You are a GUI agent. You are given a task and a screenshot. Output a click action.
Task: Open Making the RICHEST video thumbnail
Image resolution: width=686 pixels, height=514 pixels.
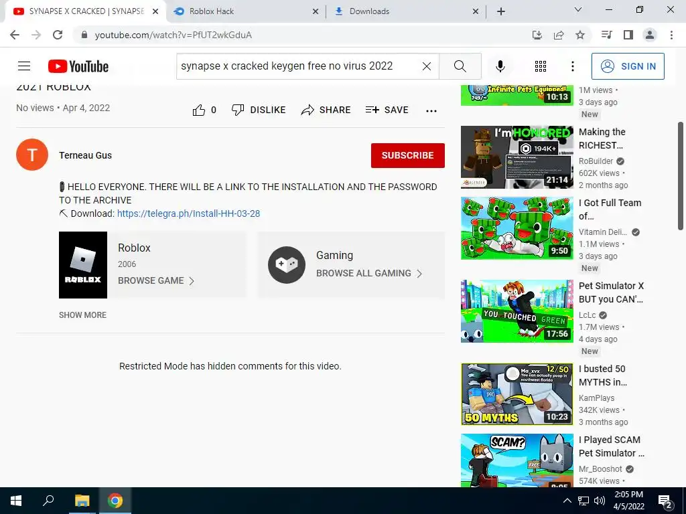(x=517, y=157)
